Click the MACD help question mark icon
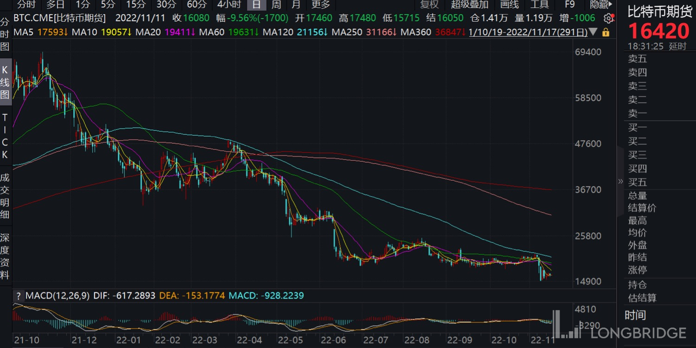This screenshot has height=348, width=696. pos(19,296)
